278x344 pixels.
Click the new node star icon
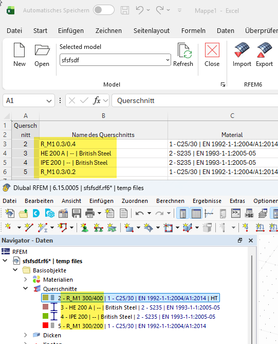pyautogui.click(x=8, y=227)
